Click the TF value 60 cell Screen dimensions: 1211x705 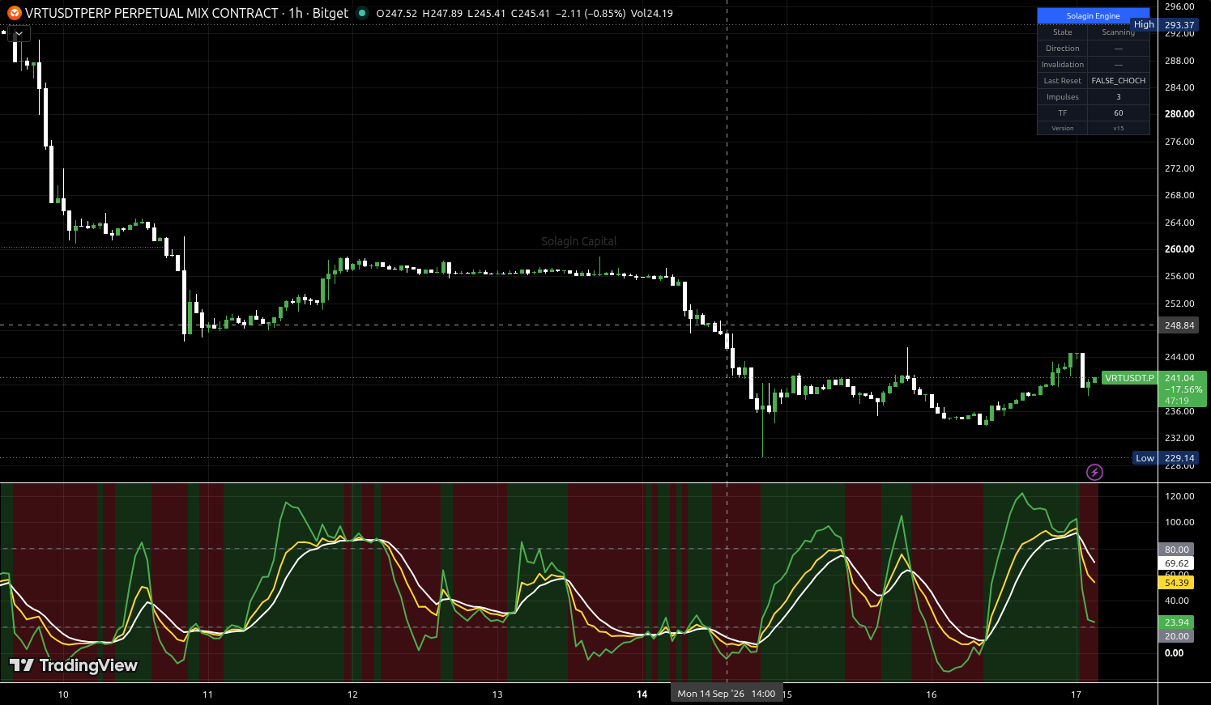coord(1118,113)
